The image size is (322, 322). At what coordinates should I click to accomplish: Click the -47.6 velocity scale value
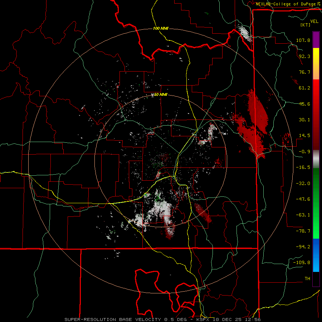303,199
